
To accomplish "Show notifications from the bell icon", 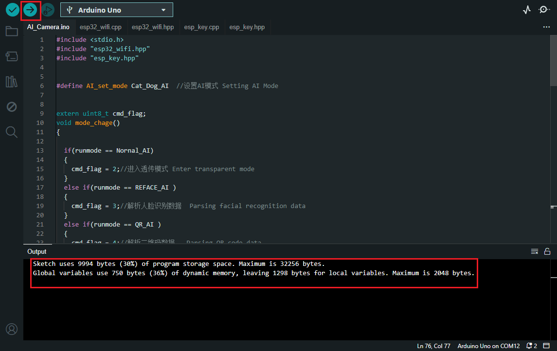I will (x=532, y=346).
